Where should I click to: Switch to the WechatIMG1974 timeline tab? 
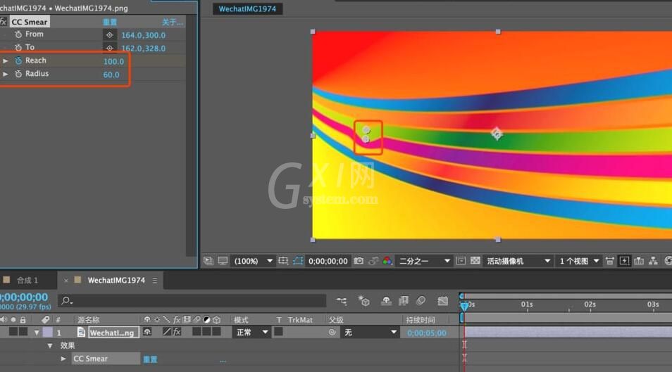(116, 281)
